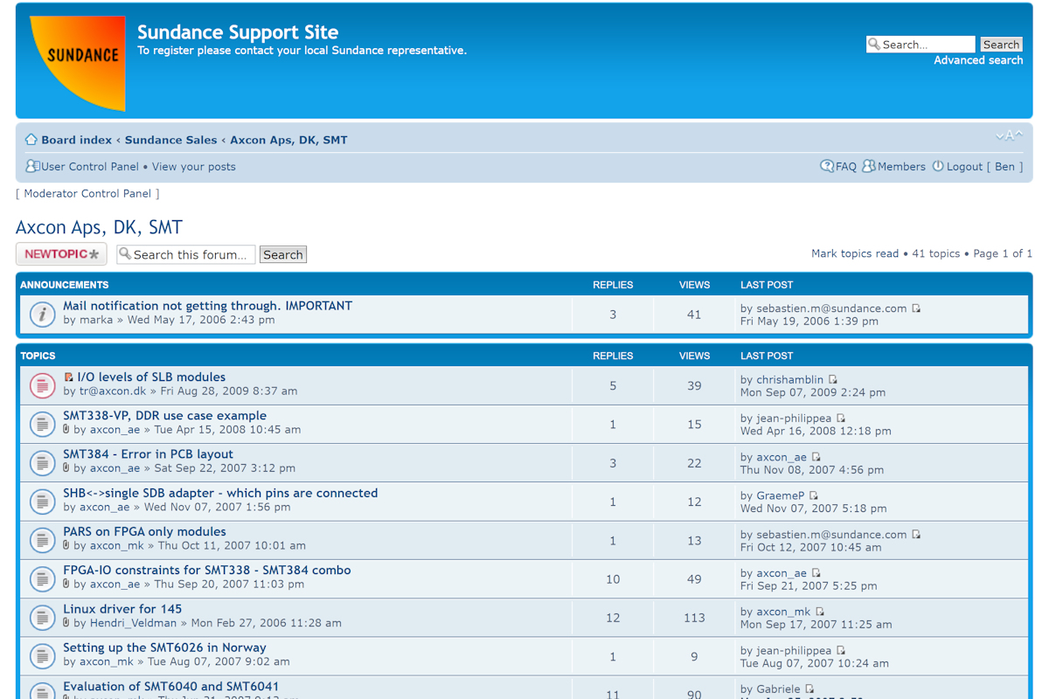Open User Control Panel link

[90, 167]
